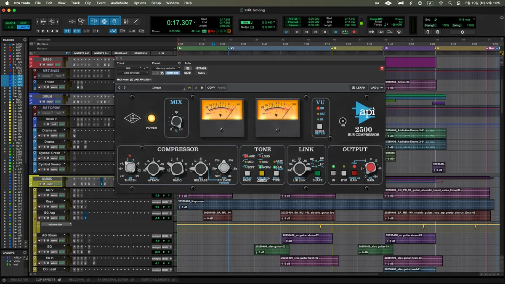Screen dimensions: 505x284
Task: Click the MIX knob on the API 2500
Action: (176, 122)
